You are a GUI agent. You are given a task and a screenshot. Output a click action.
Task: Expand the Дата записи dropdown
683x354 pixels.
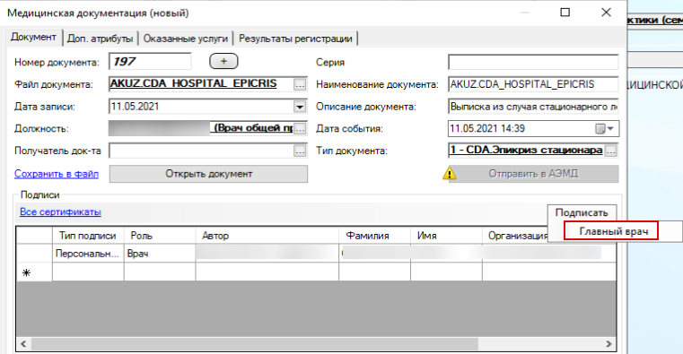coord(300,107)
